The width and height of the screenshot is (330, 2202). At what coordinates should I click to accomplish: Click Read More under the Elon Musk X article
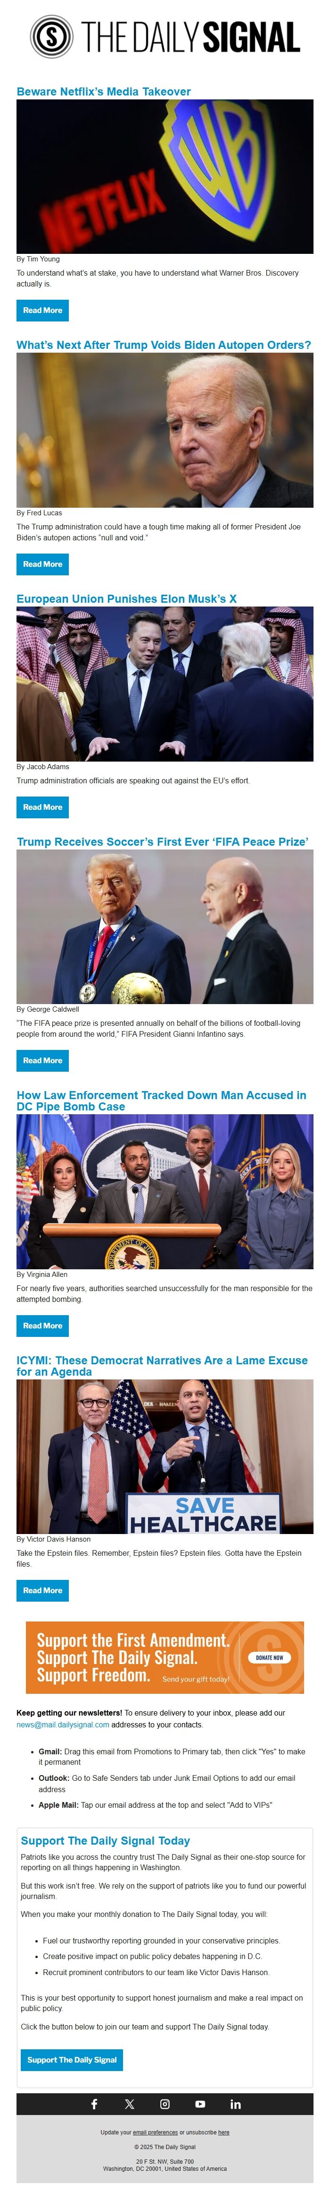42,807
